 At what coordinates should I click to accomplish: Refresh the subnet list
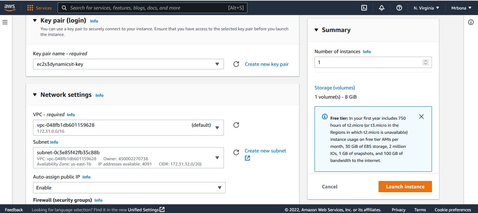[236, 152]
